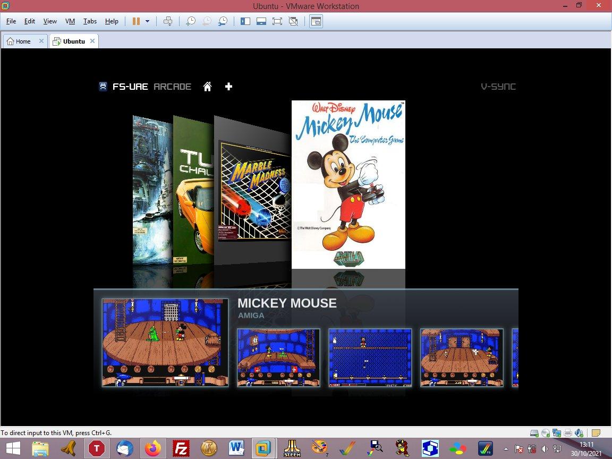Image resolution: width=612 pixels, height=459 pixels.
Task: Click the VM hard disk status icon
Action: pyautogui.click(x=534, y=433)
